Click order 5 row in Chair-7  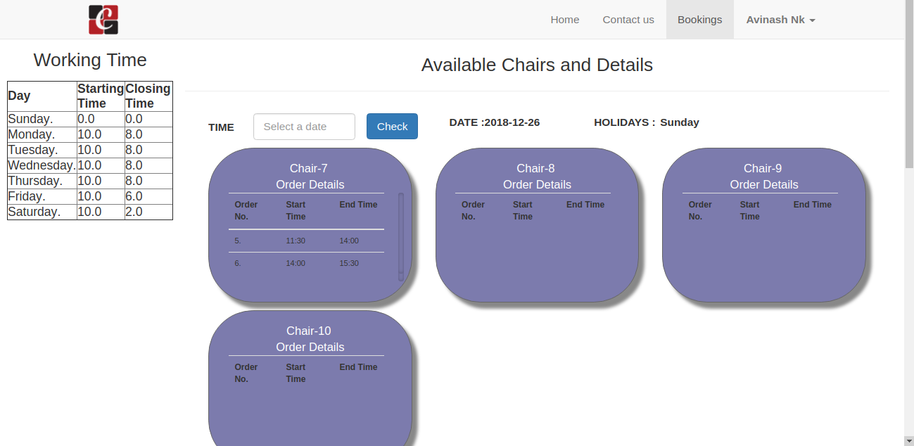click(x=306, y=241)
